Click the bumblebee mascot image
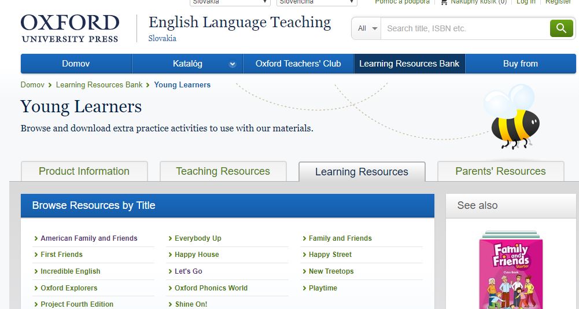 pos(512,116)
